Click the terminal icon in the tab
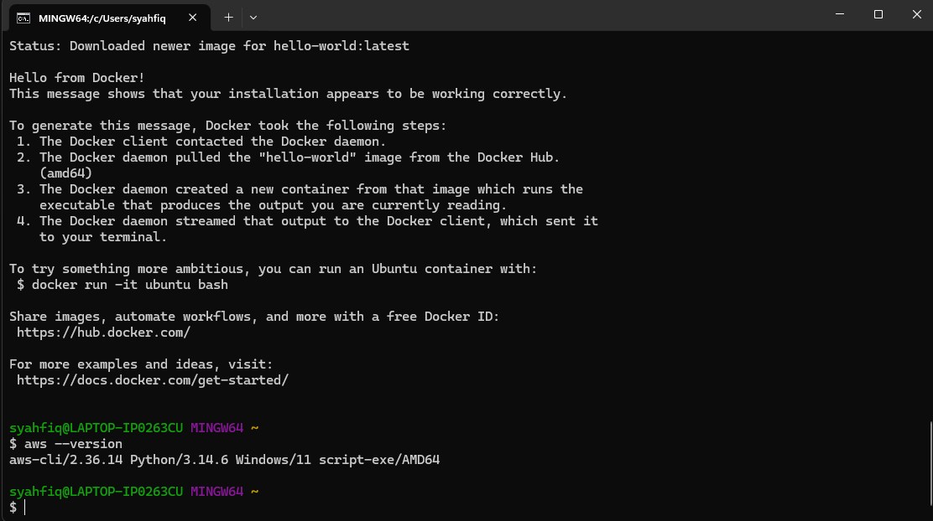Screen dimensions: 933x521 [23, 18]
